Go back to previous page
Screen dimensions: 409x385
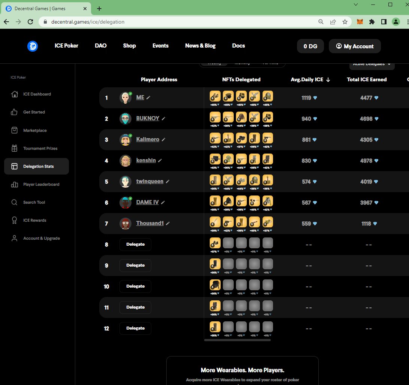tap(6, 22)
